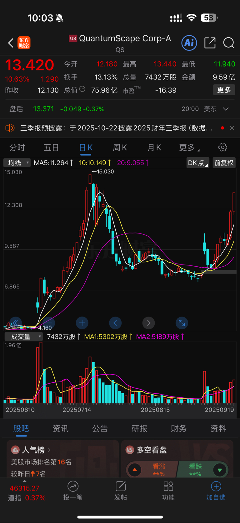Move chart left with arrow button
This screenshot has height=523, width=240.
(115, 323)
